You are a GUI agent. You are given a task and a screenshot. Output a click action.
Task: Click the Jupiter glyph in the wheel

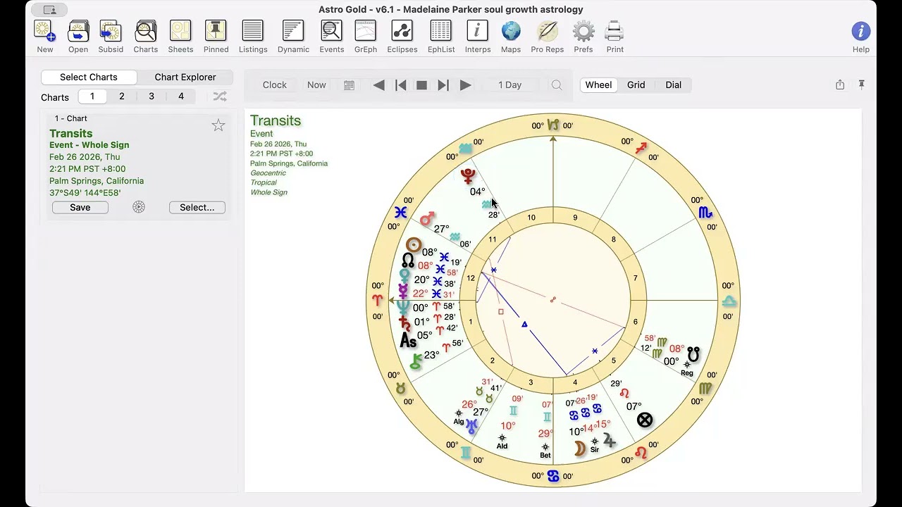click(x=610, y=441)
